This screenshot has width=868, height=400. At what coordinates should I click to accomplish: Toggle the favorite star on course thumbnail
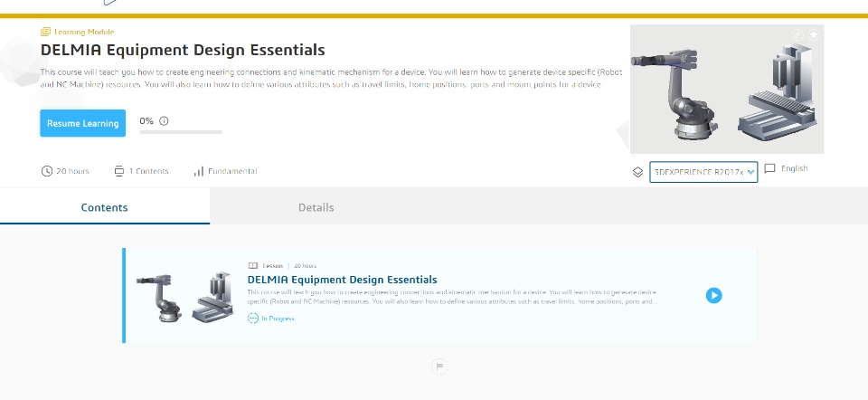(814, 35)
